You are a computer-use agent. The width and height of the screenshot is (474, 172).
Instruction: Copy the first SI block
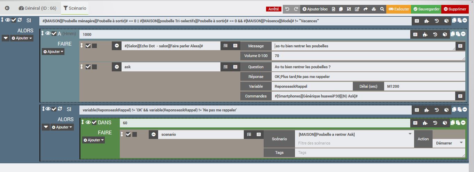[454, 21]
